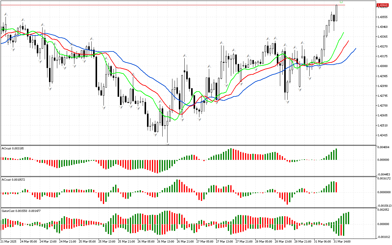Click the 26 Mar 13:00 time label

tap(166, 241)
